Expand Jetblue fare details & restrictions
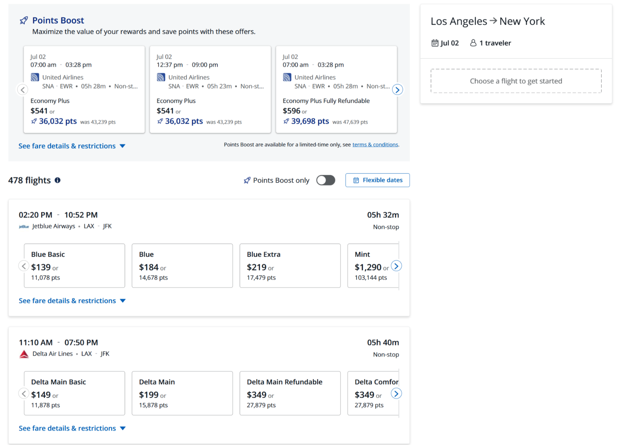Viewport: 634px width, 445px height. [72, 301]
